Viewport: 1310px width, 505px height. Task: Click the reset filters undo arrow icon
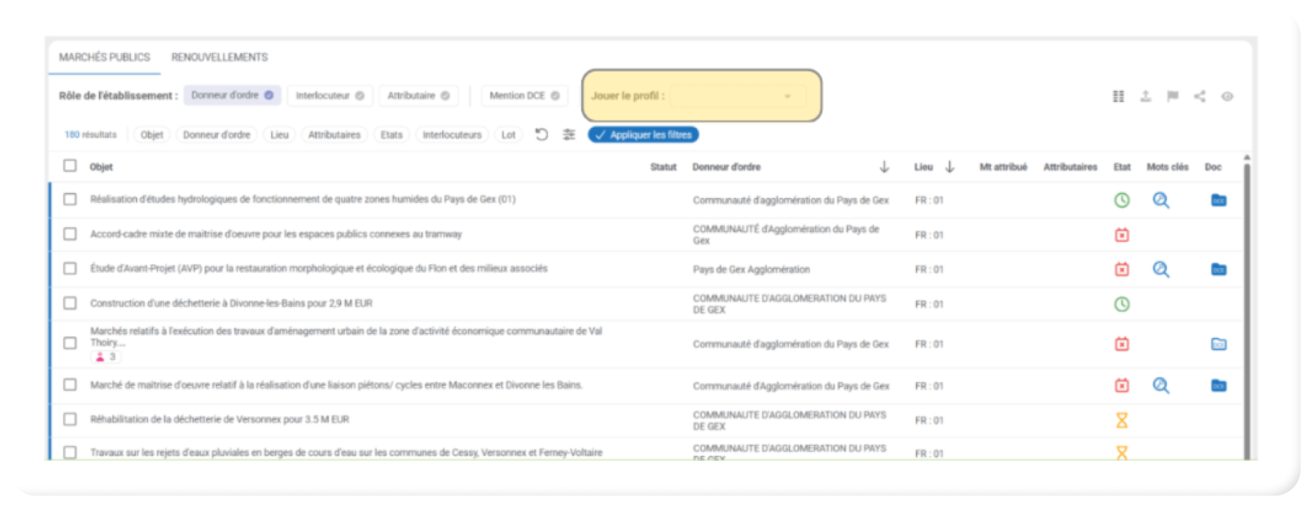pyautogui.click(x=542, y=134)
